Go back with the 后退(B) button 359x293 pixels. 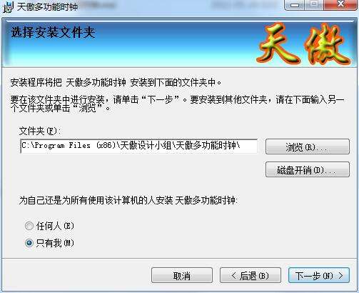tap(251, 275)
